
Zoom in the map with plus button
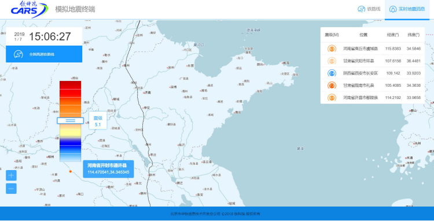pyautogui.click(x=11, y=175)
